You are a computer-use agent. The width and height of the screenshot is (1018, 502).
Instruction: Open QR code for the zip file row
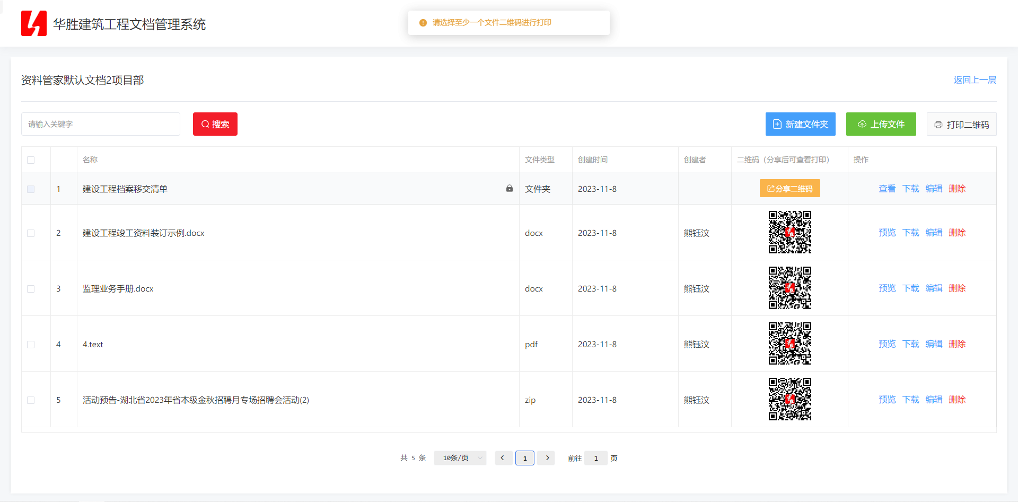click(x=790, y=399)
